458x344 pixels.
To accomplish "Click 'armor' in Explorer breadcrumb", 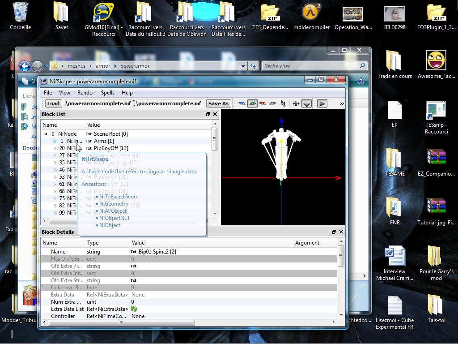I will pyautogui.click(x=103, y=66).
